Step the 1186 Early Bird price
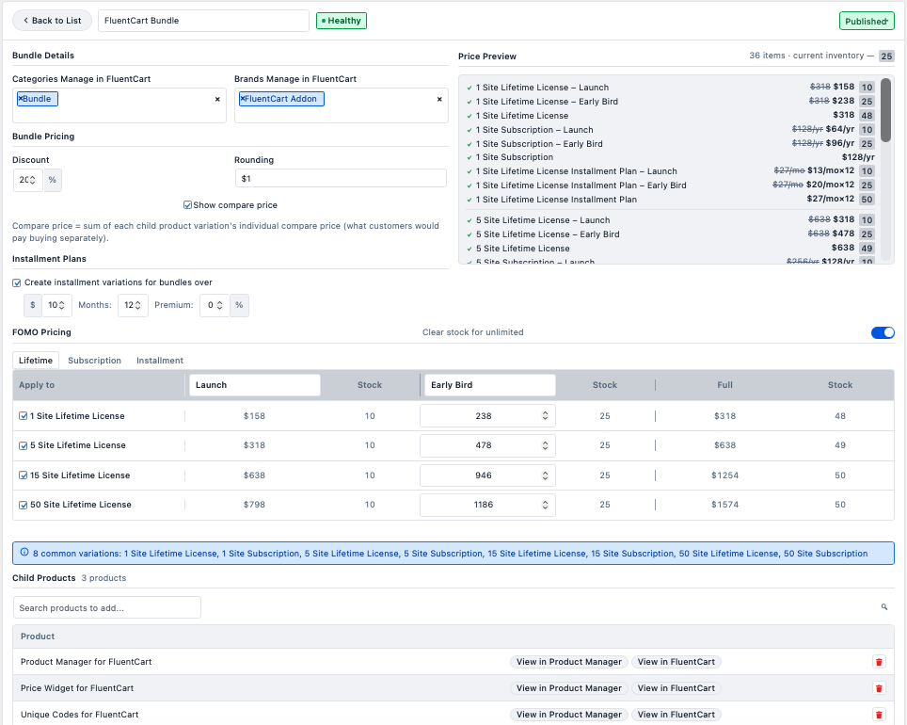This screenshot has width=907, height=725. click(x=545, y=505)
